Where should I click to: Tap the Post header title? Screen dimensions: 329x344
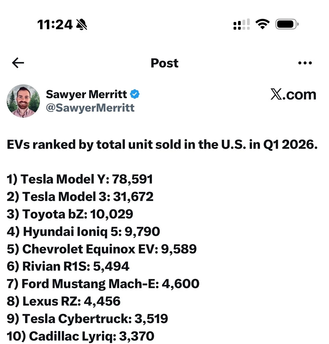click(164, 63)
